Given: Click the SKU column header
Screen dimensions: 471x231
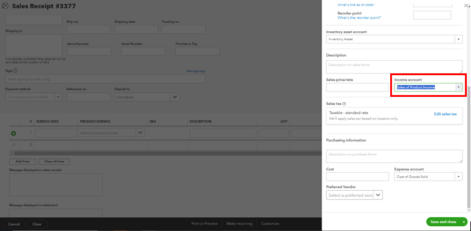Looking at the screenshot, I should [153, 122].
